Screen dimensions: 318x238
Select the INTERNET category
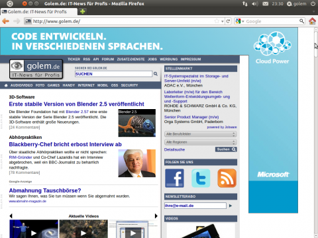coord(86,85)
